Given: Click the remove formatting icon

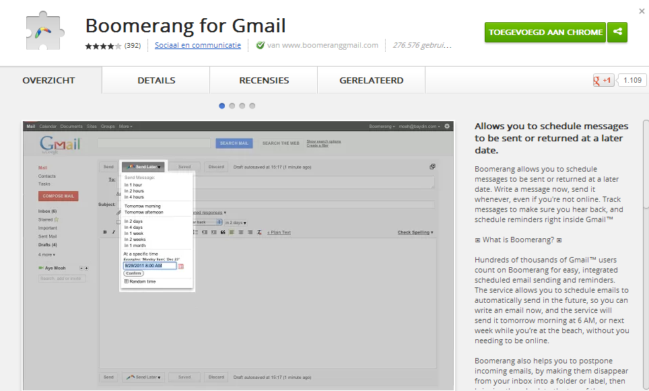Looking at the screenshot, I should pos(259,232).
